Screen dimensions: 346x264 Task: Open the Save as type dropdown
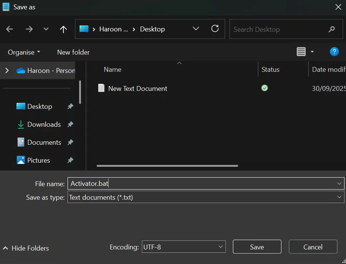(x=339, y=197)
